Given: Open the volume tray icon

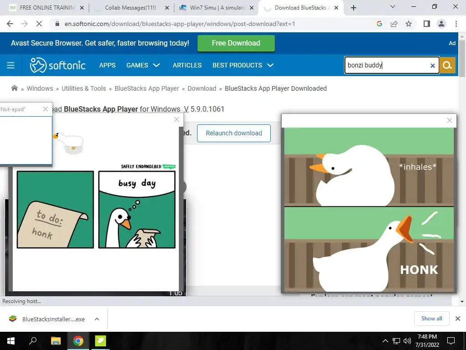Looking at the screenshot, I should point(407,341).
